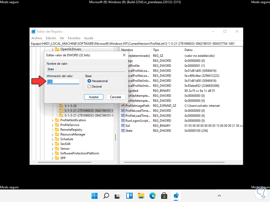Click the Schedule folder icon
This screenshot has width=270, height=202.
click(57, 139)
